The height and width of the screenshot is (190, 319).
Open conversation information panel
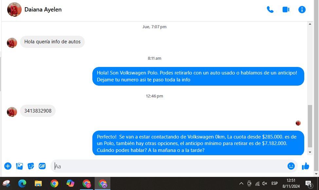pos(302,10)
